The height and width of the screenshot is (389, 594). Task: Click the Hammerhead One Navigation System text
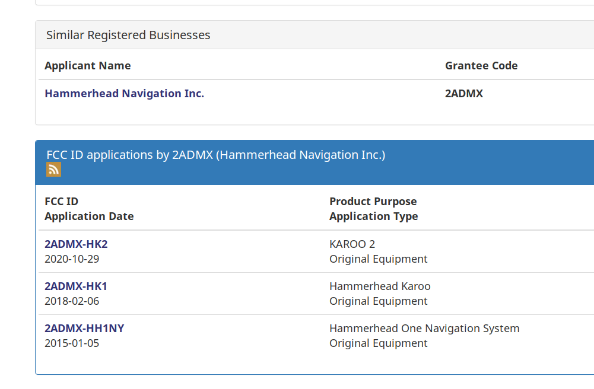(x=424, y=329)
